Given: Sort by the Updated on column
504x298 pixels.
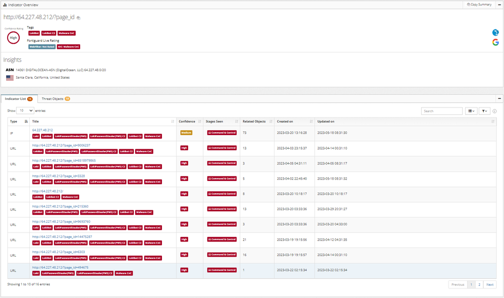Looking at the screenshot, I should click(x=405, y=122).
